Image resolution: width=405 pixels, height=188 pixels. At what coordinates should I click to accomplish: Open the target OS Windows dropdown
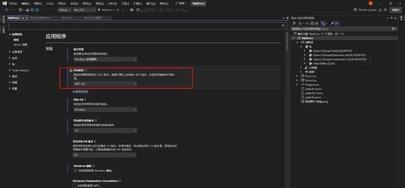(105, 110)
